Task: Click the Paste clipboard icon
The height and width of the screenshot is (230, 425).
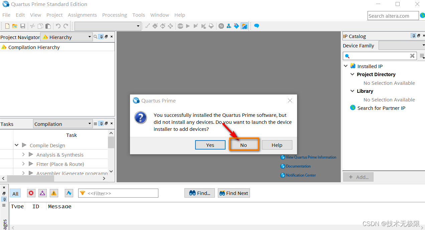Action: point(48,26)
